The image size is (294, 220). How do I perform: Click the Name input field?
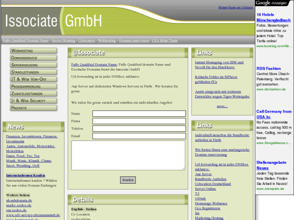139,113
